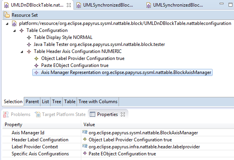Collapse the platform:/resource root node

click(7, 24)
